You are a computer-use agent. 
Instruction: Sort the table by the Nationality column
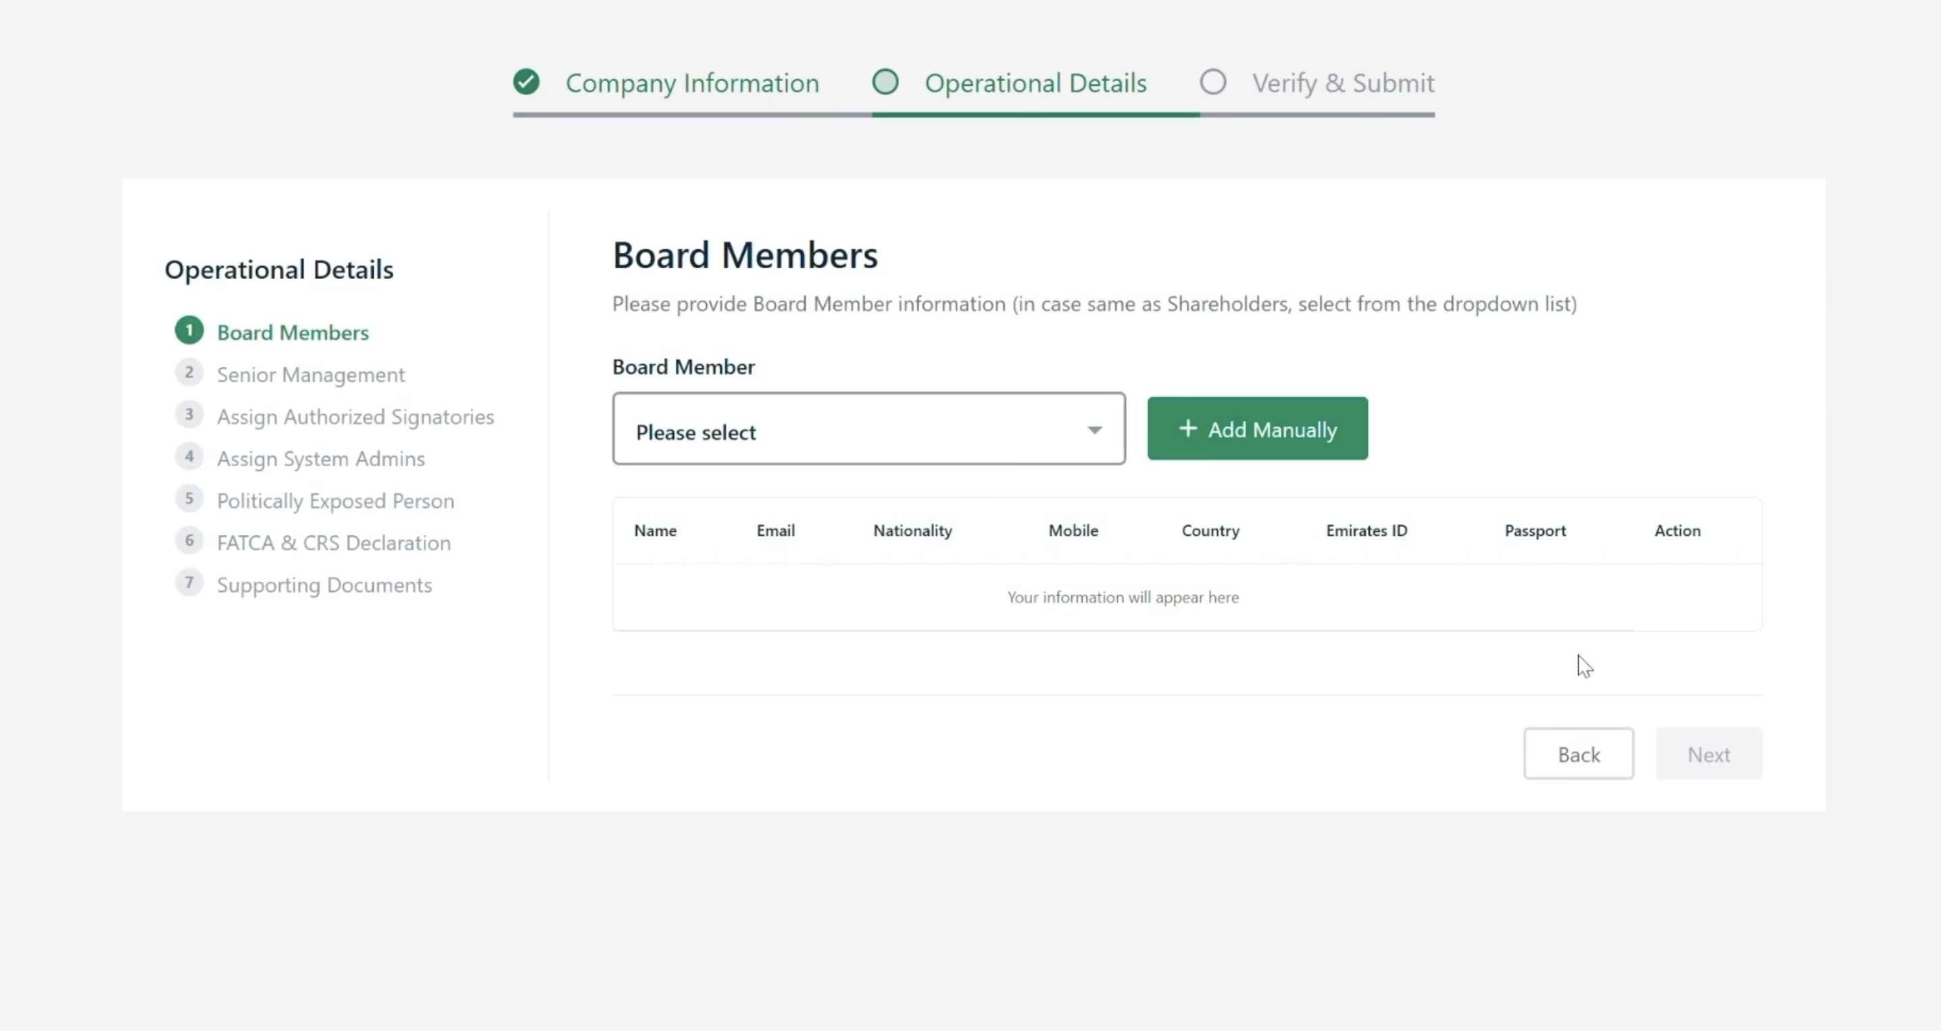(x=911, y=530)
